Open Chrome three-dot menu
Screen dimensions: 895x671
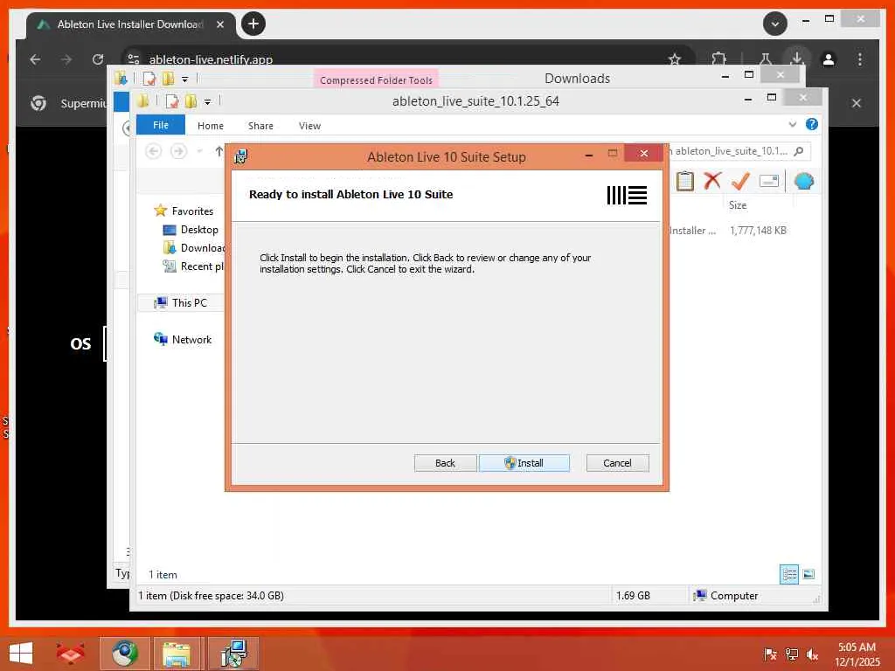click(x=860, y=59)
